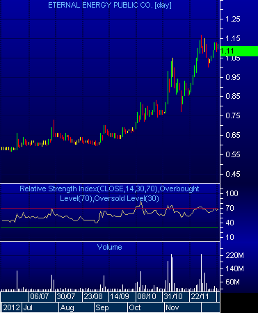This screenshot has height=313, width=258.
Task: Click the ETERNAL ENERGY PUBLIC CO. chart title
Action: point(110,5)
